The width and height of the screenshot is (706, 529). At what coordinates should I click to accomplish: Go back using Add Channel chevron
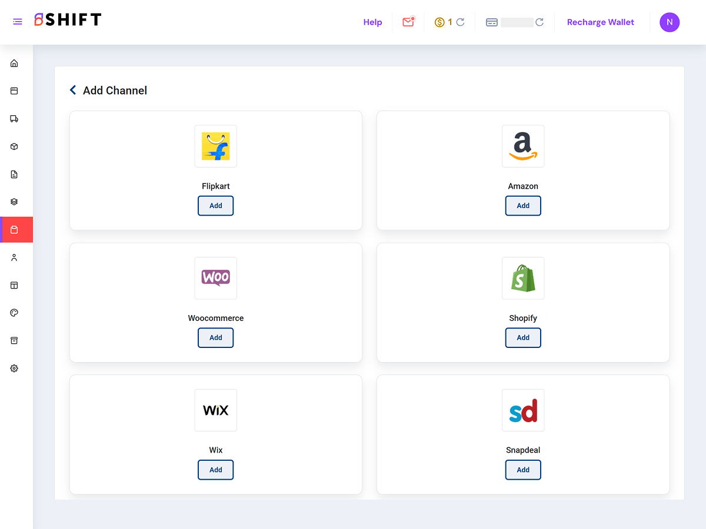(x=73, y=90)
